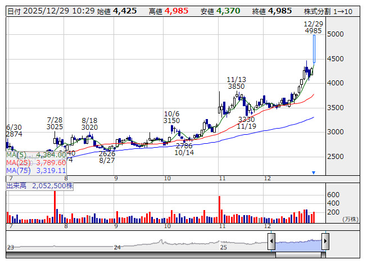Toggle the MA(25) moving average legend
The width and height of the screenshot is (367, 264).
pos(36,162)
